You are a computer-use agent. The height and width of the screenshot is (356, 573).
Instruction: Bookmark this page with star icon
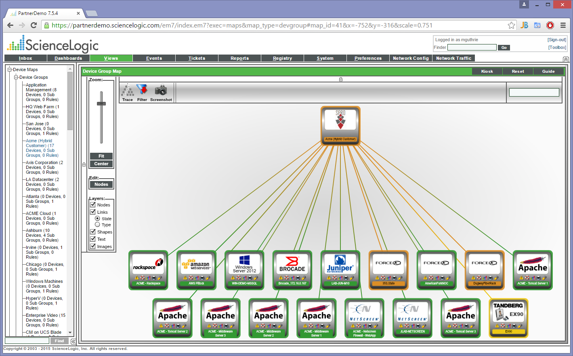click(x=511, y=25)
